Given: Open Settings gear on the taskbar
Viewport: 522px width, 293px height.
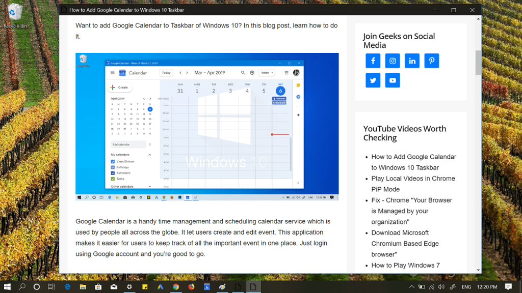Looking at the screenshot, I should coord(129,287).
